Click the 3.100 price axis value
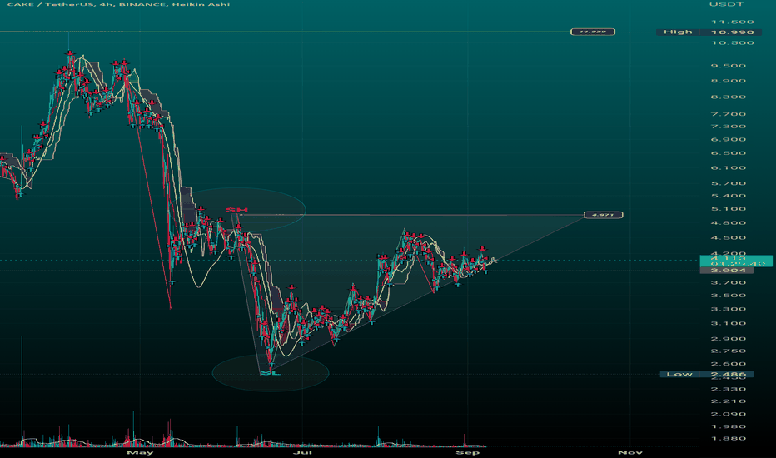 pyautogui.click(x=729, y=324)
